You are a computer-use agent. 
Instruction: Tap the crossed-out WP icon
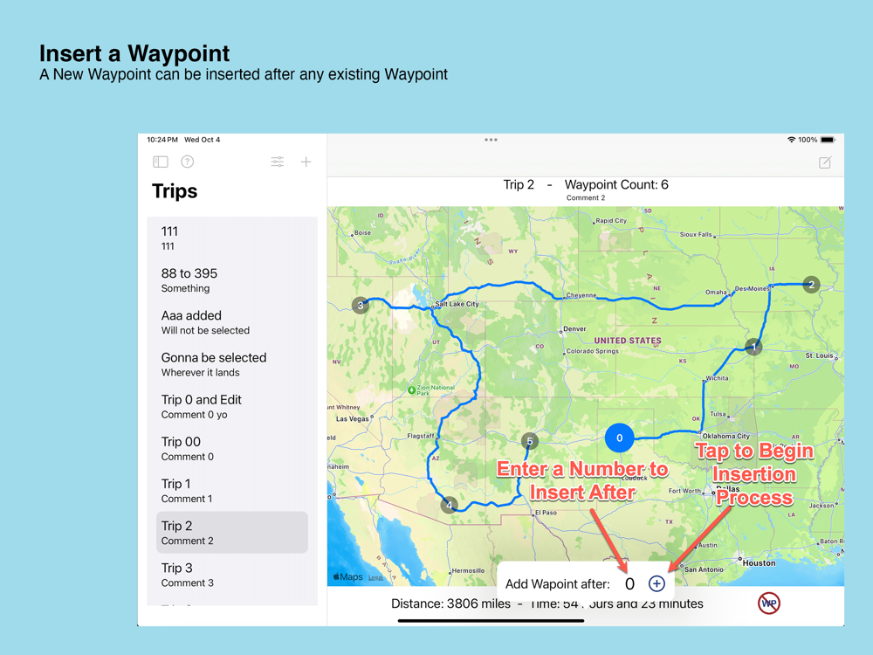(x=768, y=603)
